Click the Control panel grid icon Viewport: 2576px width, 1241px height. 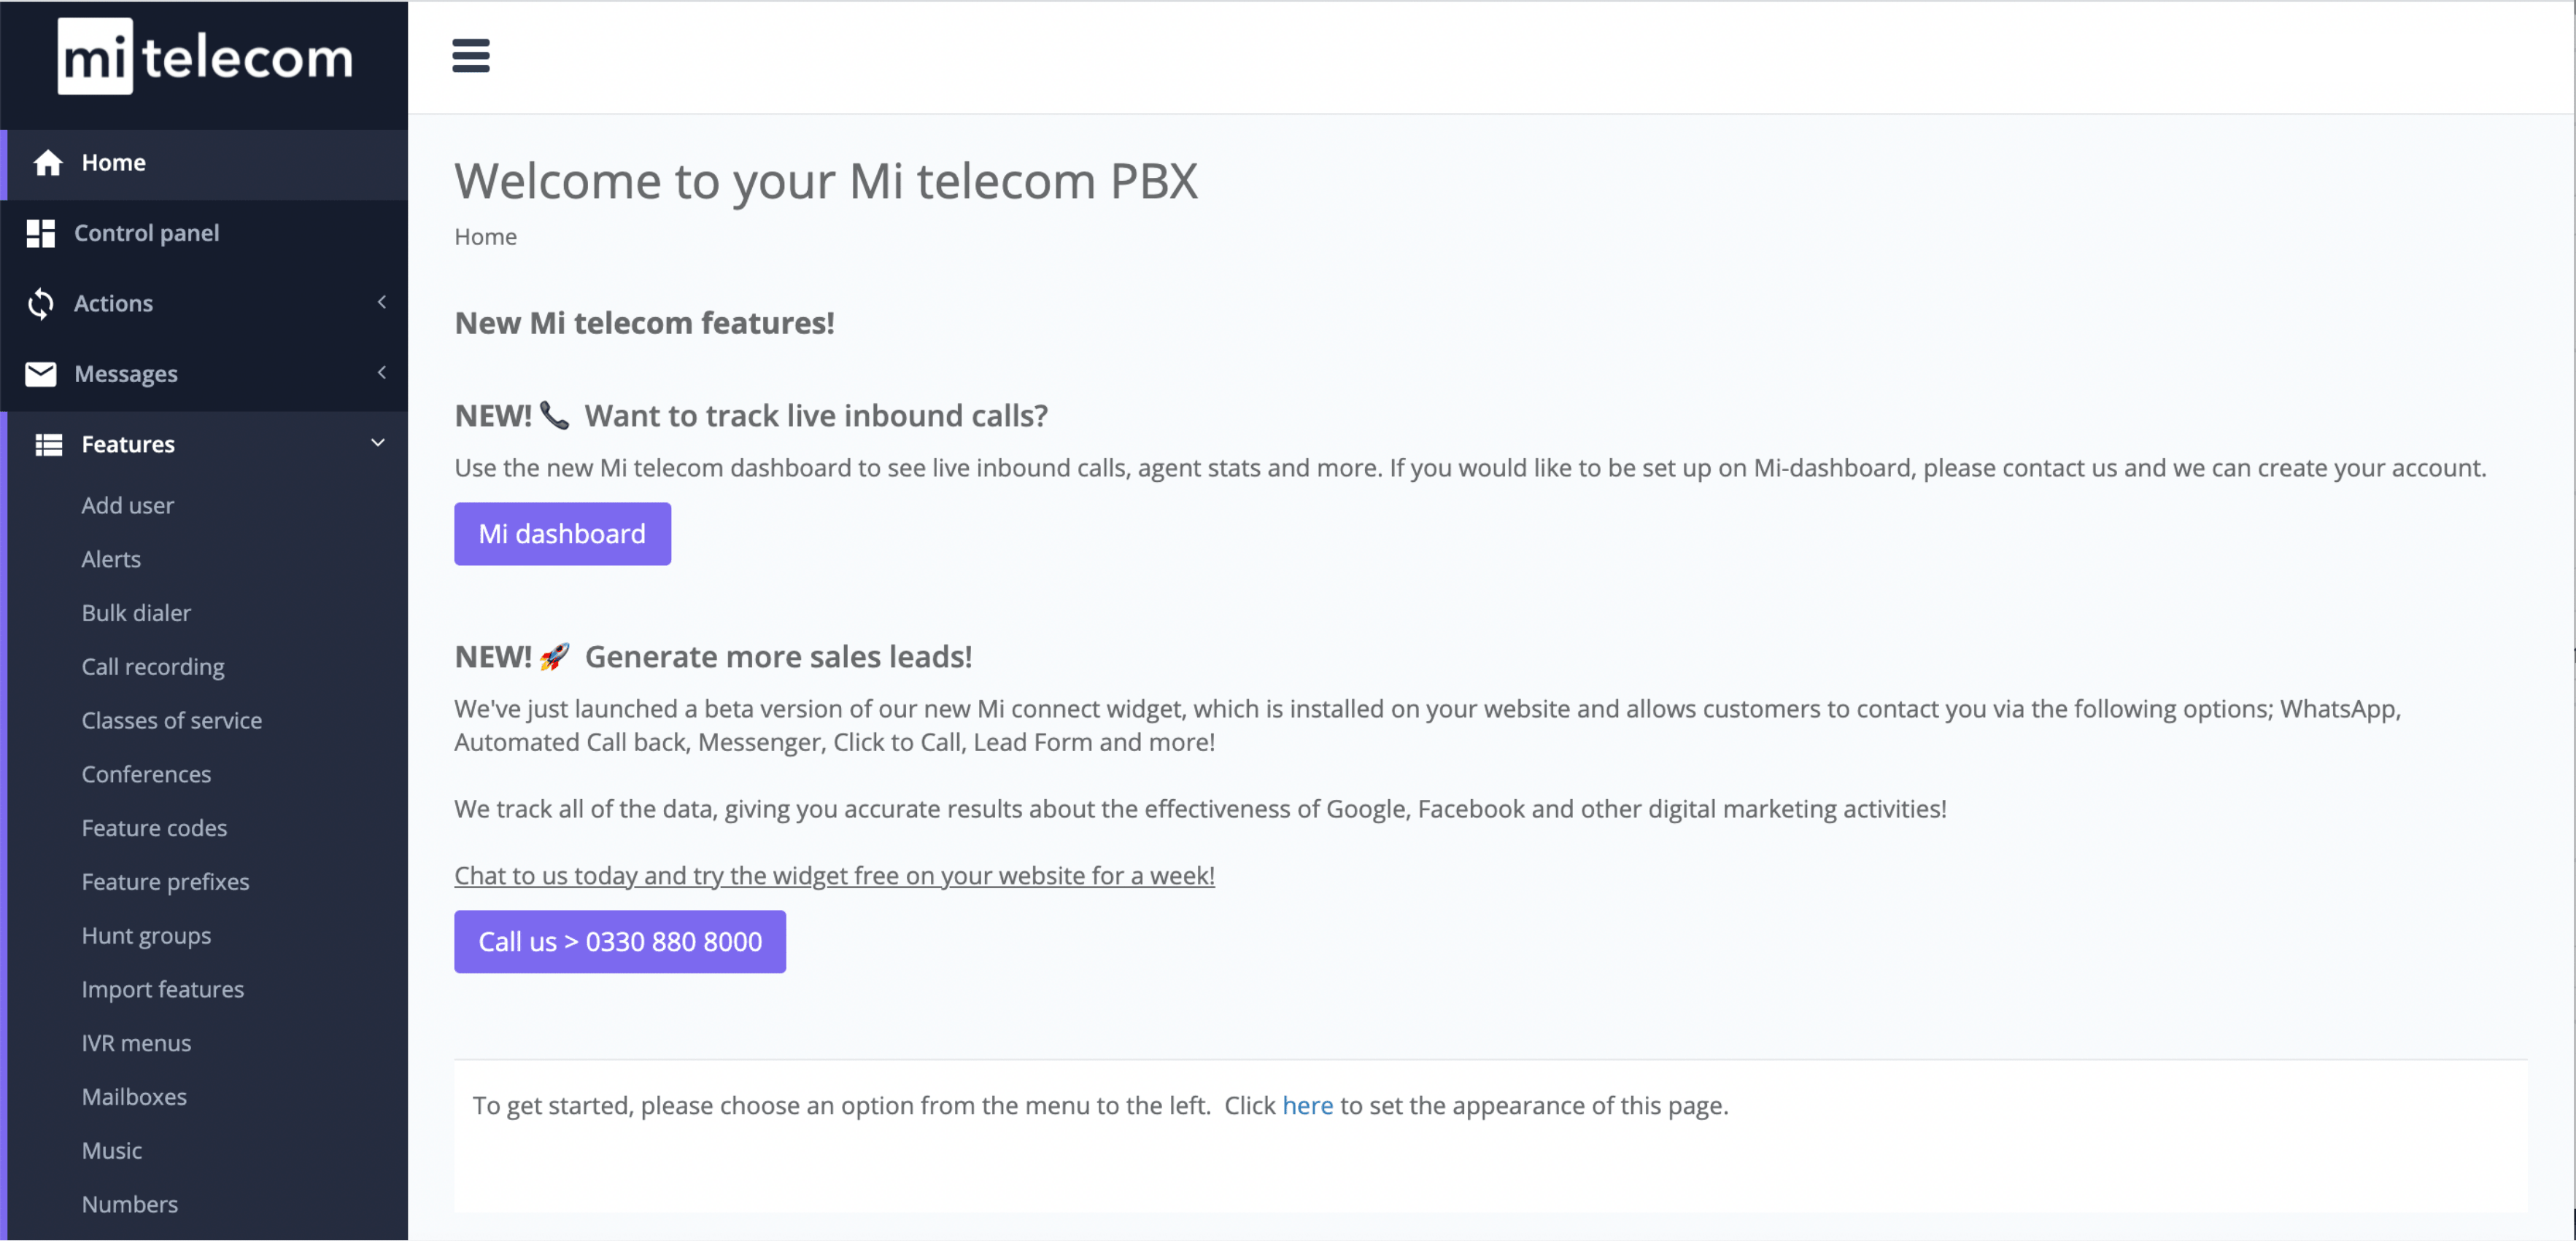tap(41, 234)
